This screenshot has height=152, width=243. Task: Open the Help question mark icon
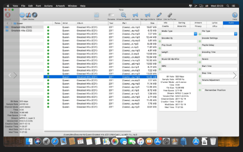pos(235,15)
